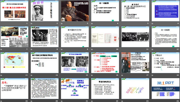Screen dimensions: 180x102
Task: Select slide 19 with red 思考 heading
Action: click(x=14, y=88)
